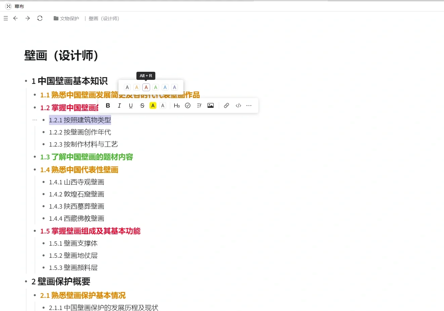Apply strikethrough to the selection
The height and width of the screenshot is (311, 444).
pos(142,105)
